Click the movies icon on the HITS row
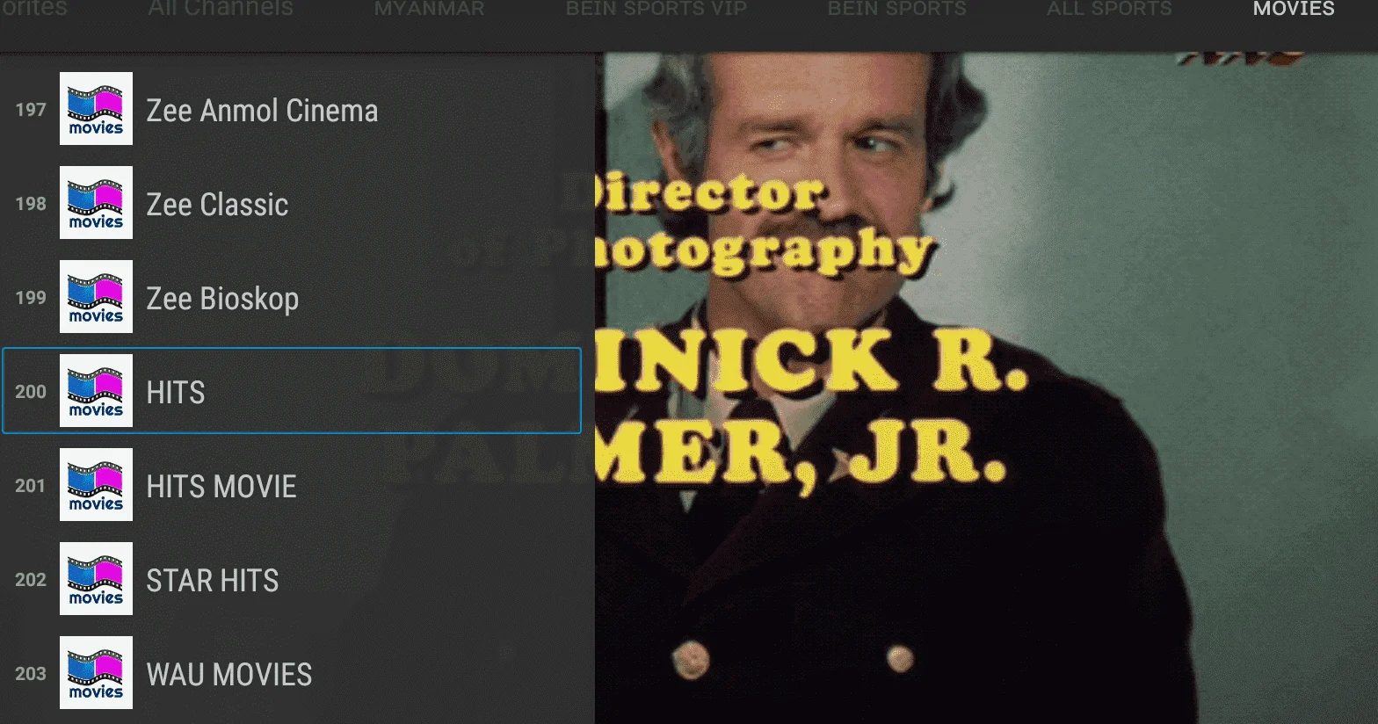Screen dimensions: 1378x724 [96, 391]
